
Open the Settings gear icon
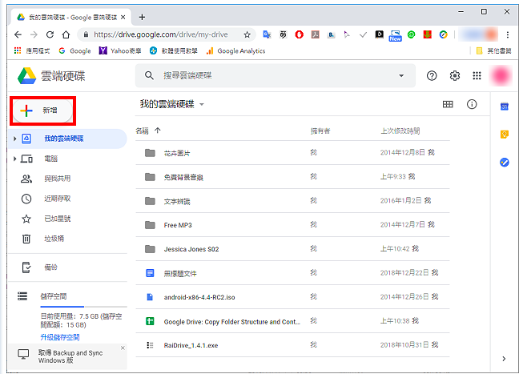tap(455, 76)
